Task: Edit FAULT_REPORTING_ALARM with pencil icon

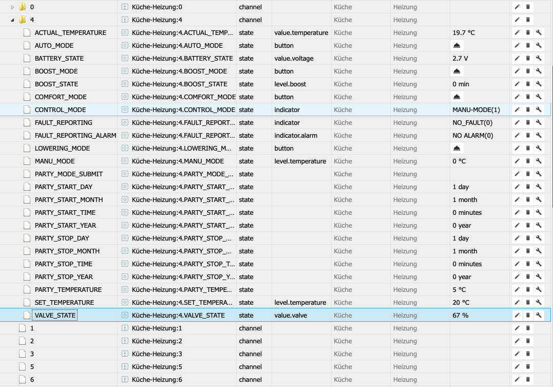Action: [x=517, y=136]
